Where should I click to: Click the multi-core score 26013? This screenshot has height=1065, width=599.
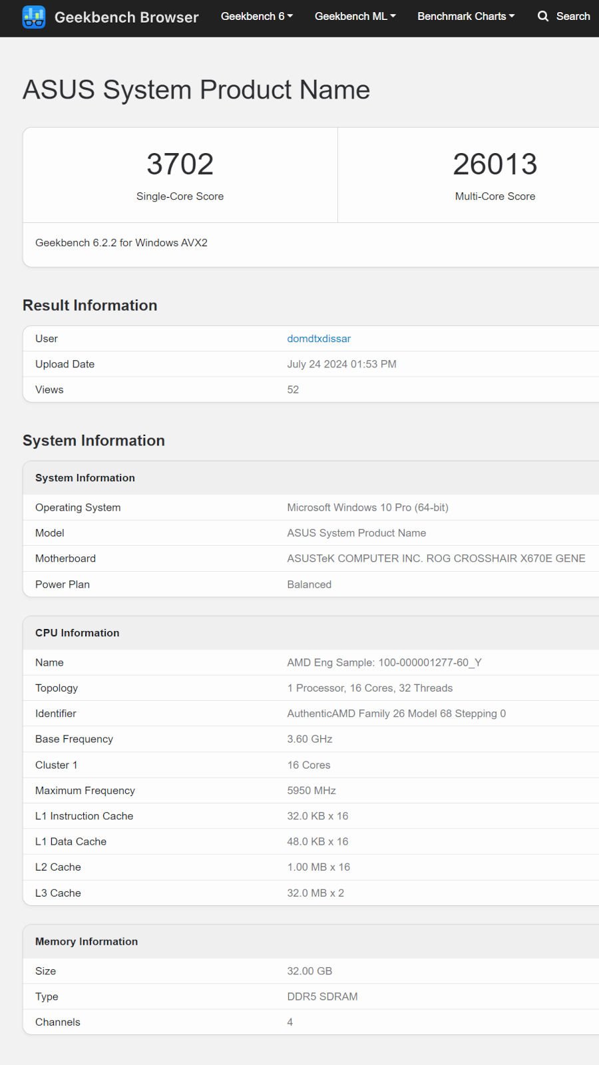(x=495, y=164)
